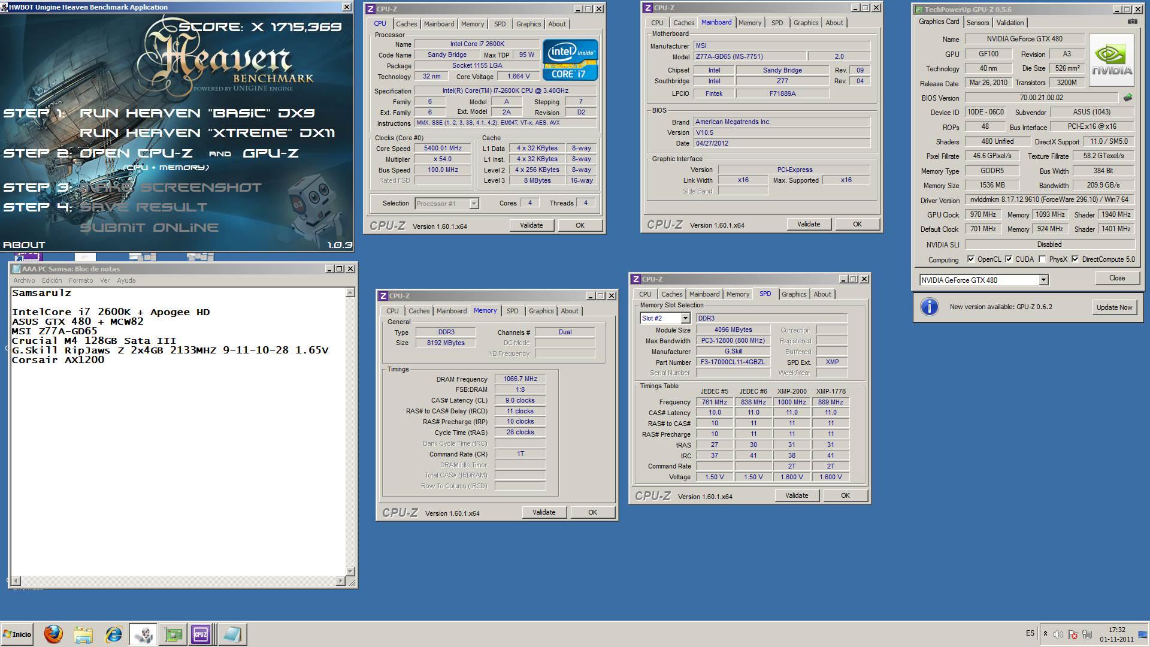The image size is (1150, 647).
Task: Click the network tray icon
Action: point(1087,634)
